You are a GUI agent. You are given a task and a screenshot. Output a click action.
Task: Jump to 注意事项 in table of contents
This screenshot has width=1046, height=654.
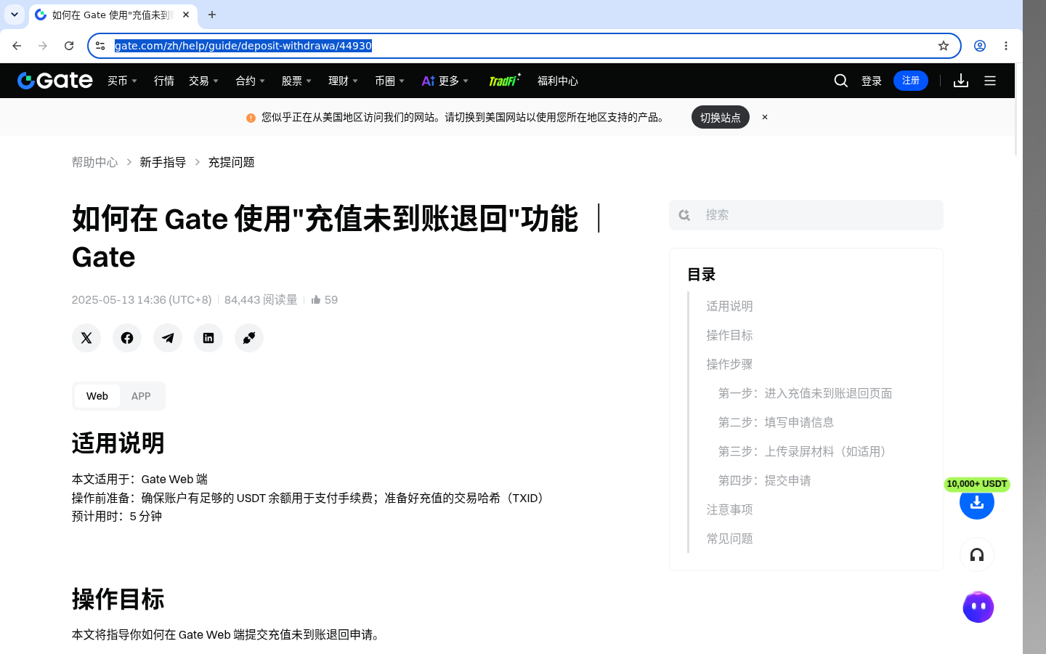pyautogui.click(x=729, y=509)
